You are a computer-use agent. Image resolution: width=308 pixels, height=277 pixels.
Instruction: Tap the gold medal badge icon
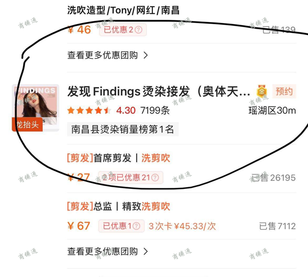262,91
